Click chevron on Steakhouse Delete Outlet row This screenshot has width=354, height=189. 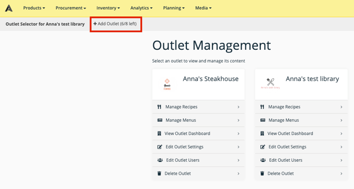point(238,174)
